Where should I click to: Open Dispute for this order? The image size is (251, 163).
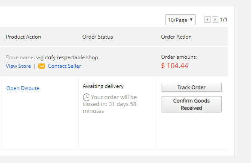pos(23,88)
